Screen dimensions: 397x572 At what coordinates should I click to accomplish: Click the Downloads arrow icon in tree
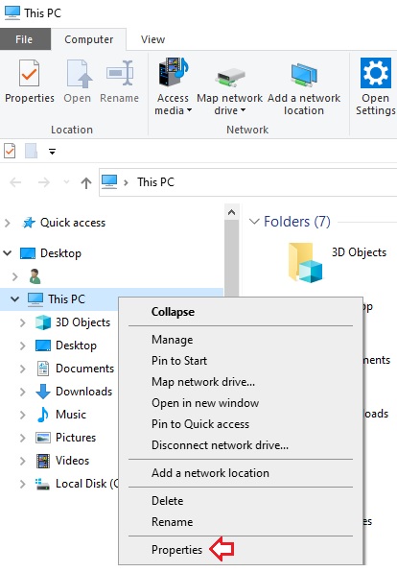tap(43, 391)
